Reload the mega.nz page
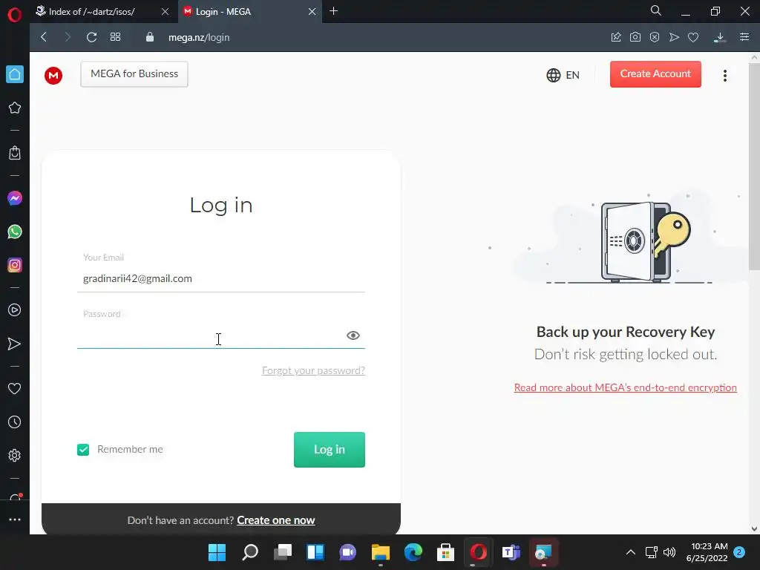The image size is (760, 570). pyautogui.click(x=91, y=37)
